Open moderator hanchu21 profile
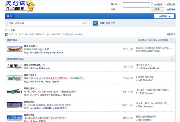The image size is (180, 122). click(x=56, y=95)
